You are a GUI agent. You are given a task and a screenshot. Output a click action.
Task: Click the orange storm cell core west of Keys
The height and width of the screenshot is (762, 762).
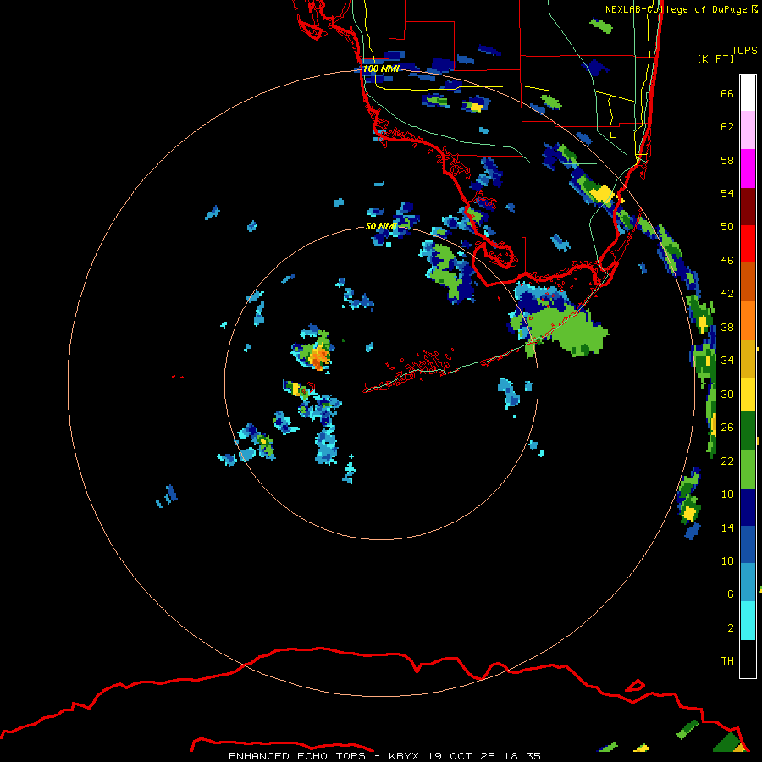tap(319, 357)
